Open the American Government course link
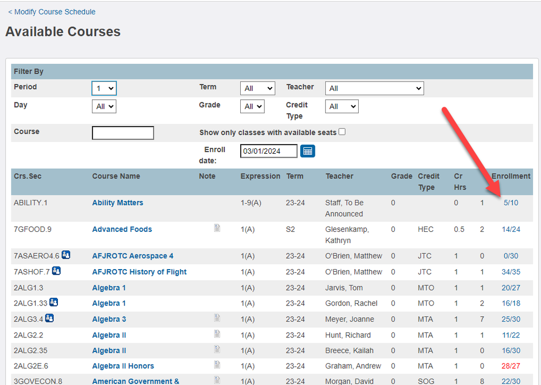The image size is (541, 385). pyautogui.click(x=136, y=381)
